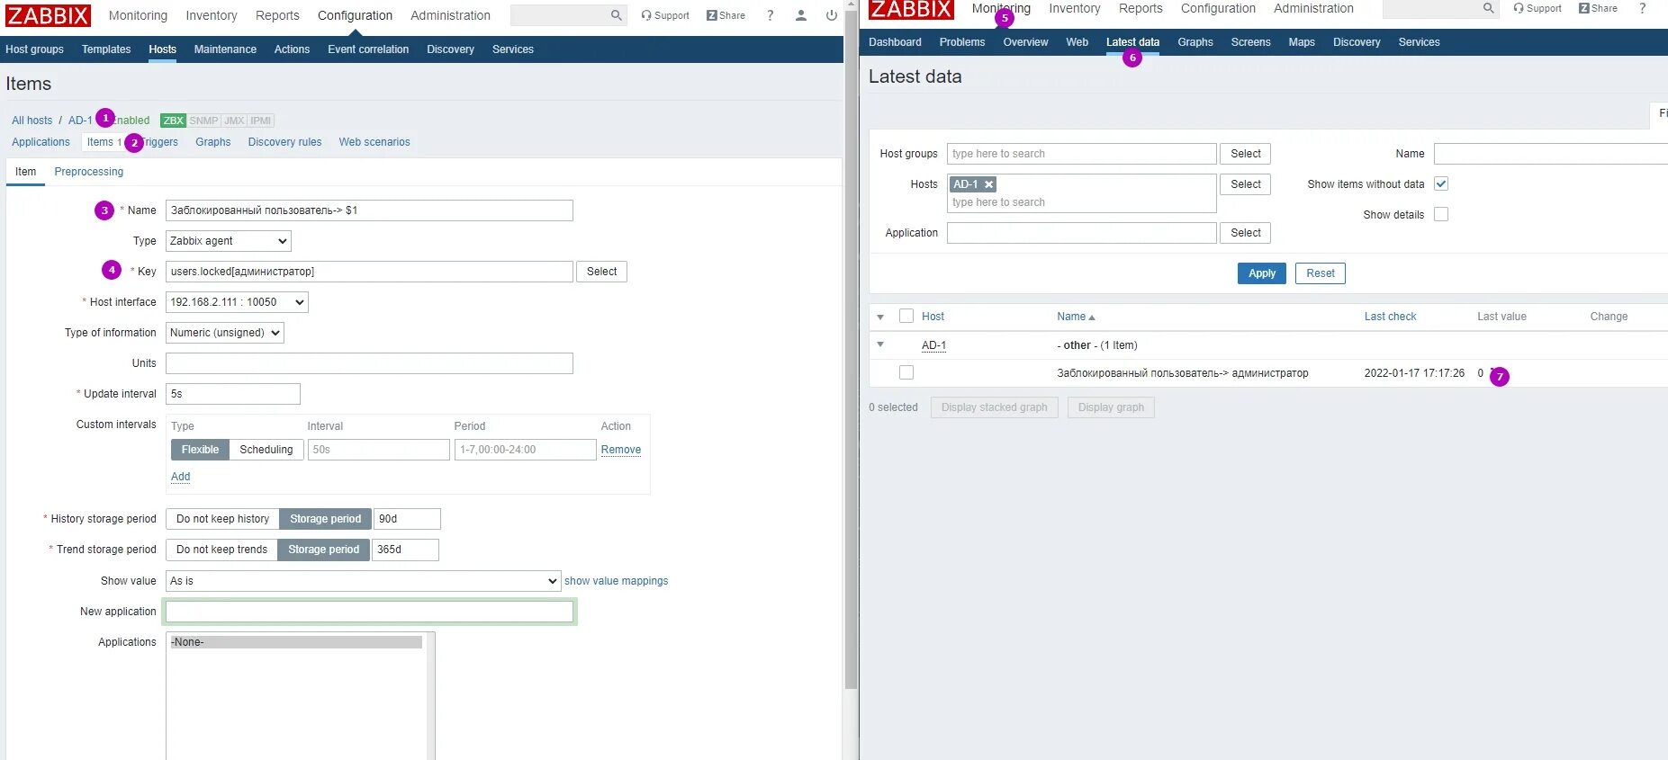Click the IPMI availability badge
1668x760 pixels.
[x=261, y=121]
